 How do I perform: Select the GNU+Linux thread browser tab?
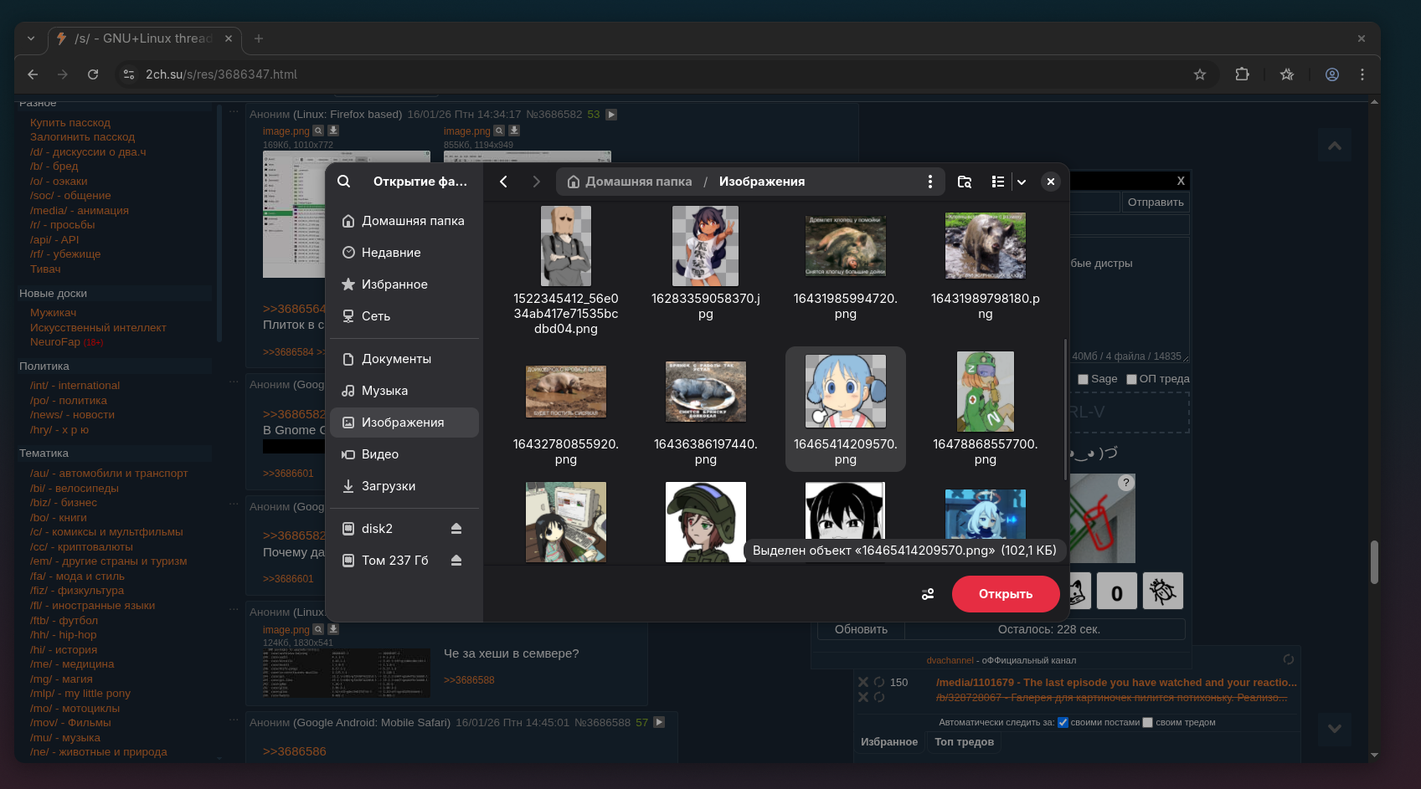[144, 38]
